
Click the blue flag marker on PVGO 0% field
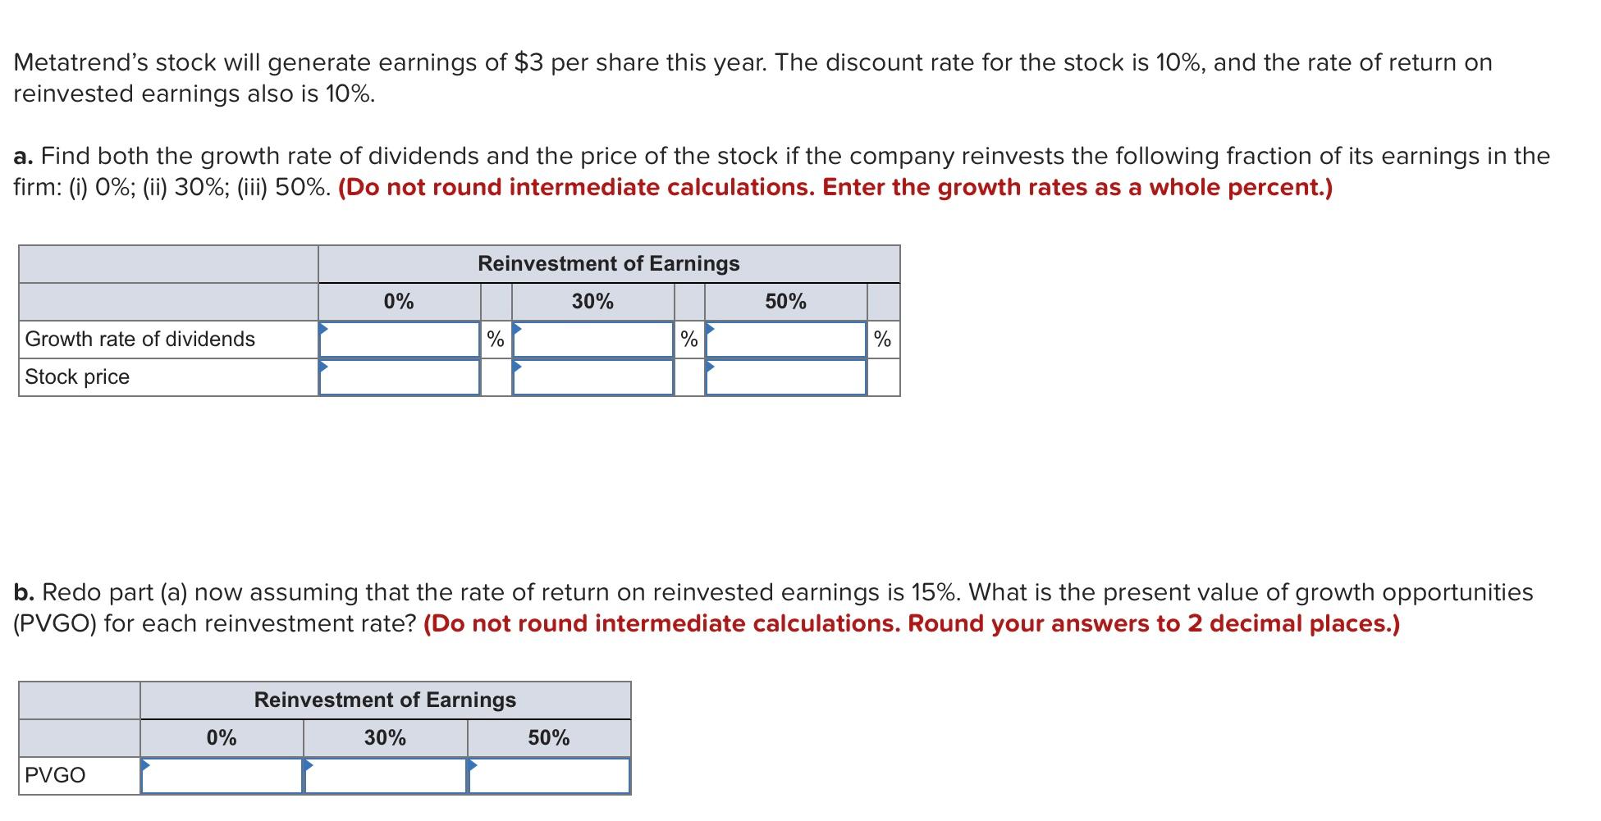(146, 763)
